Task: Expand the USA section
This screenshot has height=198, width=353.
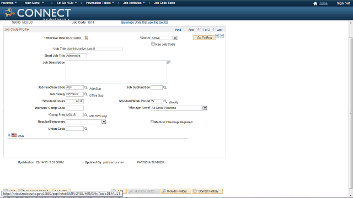Action: [x=9, y=135]
